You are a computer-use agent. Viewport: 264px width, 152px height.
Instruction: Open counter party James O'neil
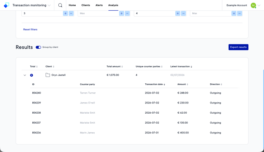tap(87, 103)
